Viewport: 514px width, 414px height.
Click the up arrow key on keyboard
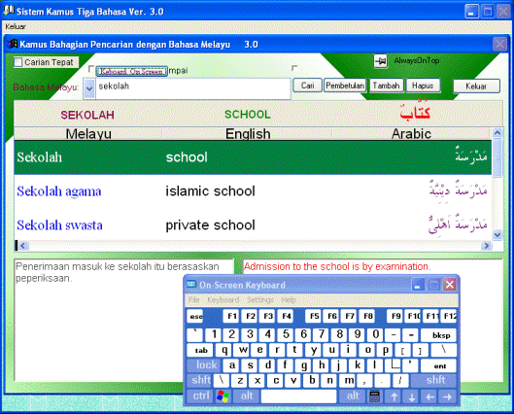[x=394, y=397]
